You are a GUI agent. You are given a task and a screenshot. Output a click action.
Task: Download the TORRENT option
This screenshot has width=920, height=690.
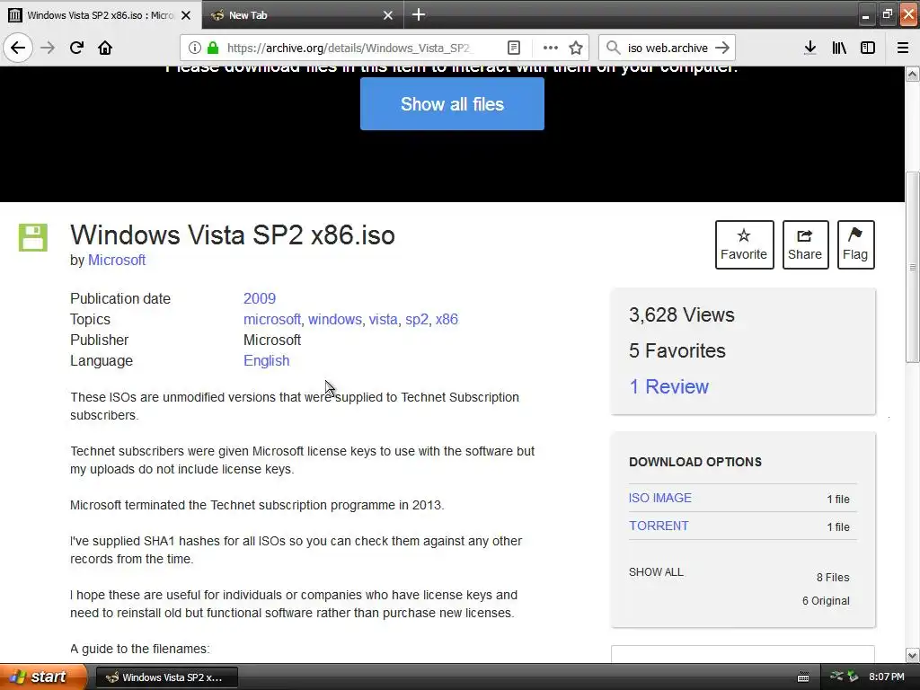659,526
